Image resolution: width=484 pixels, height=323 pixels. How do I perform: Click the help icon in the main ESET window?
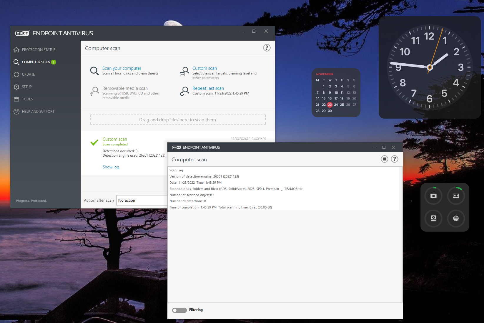pyautogui.click(x=267, y=48)
